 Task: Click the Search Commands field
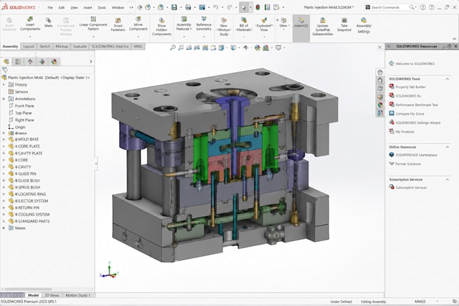[391, 7]
